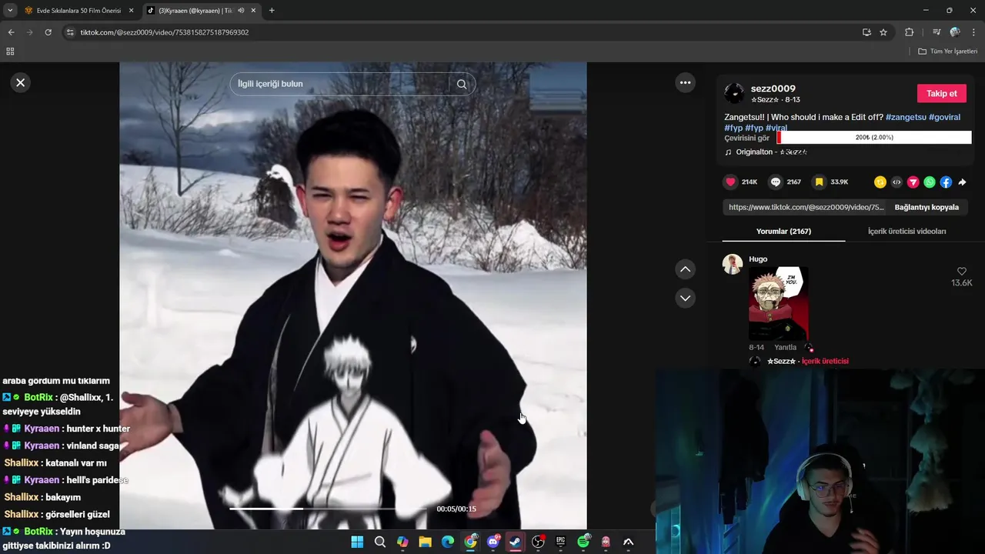Click 'Çevirisini gör' translation link

click(746, 138)
